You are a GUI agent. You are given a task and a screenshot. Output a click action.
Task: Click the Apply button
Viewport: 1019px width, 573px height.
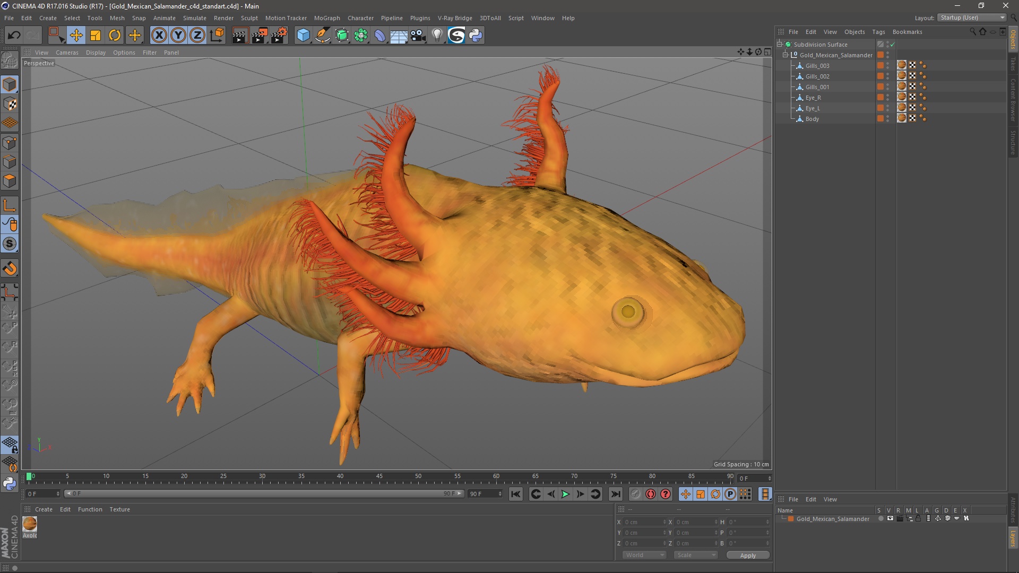(747, 555)
